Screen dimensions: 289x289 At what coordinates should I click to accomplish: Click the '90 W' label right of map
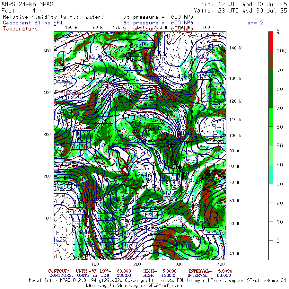tap(234, 151)
